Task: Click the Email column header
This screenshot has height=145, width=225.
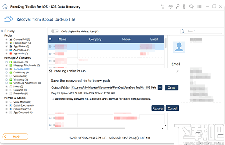Action: coord(154,39)
